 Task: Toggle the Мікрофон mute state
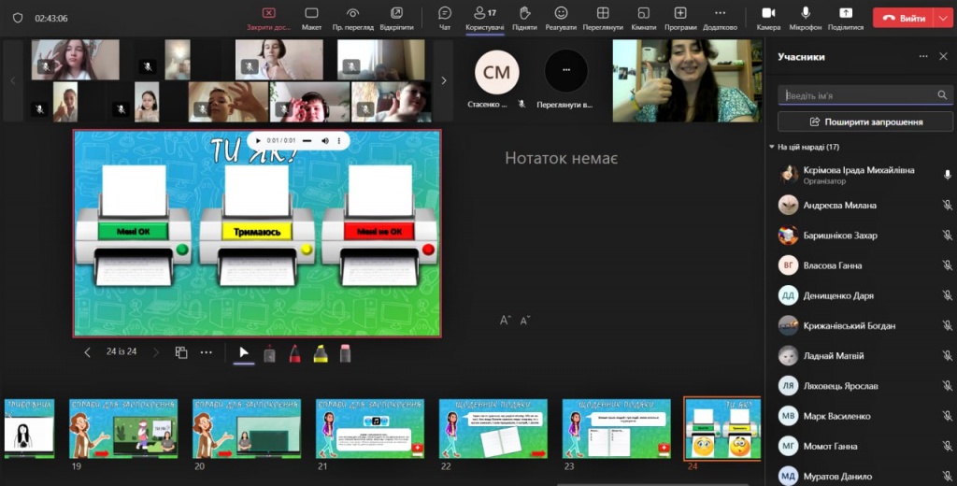[805, 18]
